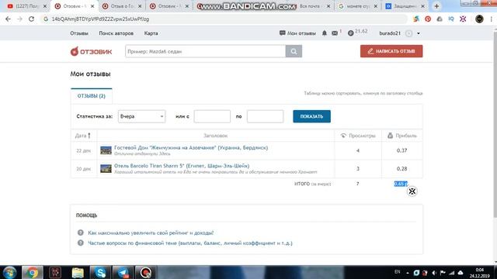Click the browser address bar

coord(224,19)
